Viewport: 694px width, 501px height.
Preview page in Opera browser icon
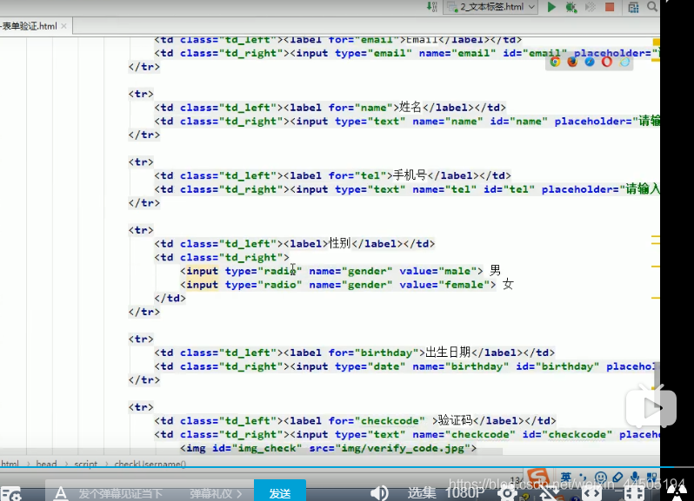click(x=607, y=62)
